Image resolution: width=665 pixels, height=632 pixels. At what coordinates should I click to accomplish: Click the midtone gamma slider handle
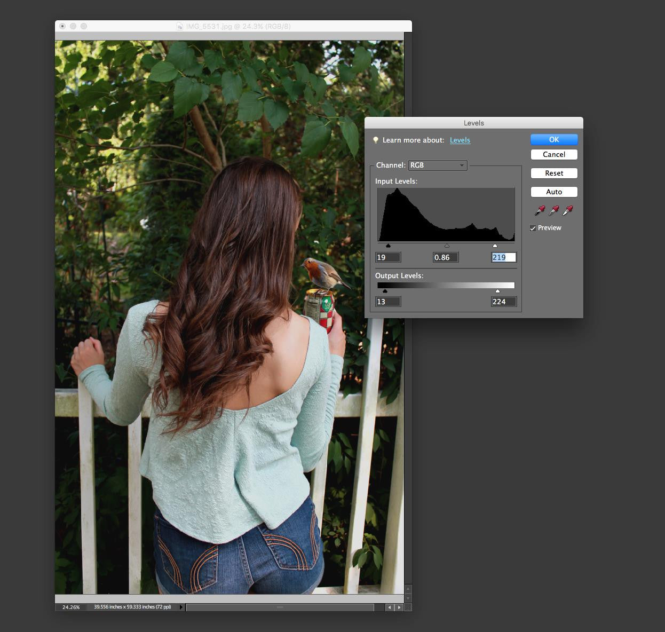447,246
